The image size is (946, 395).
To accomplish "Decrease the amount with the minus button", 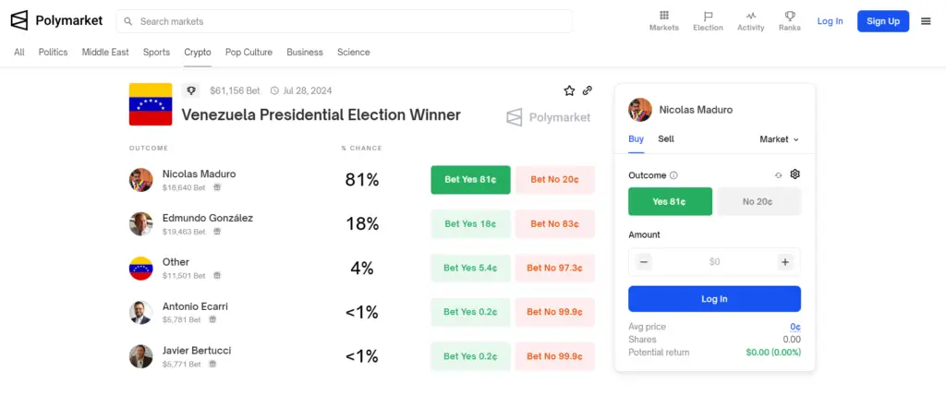I will (645, 262).
